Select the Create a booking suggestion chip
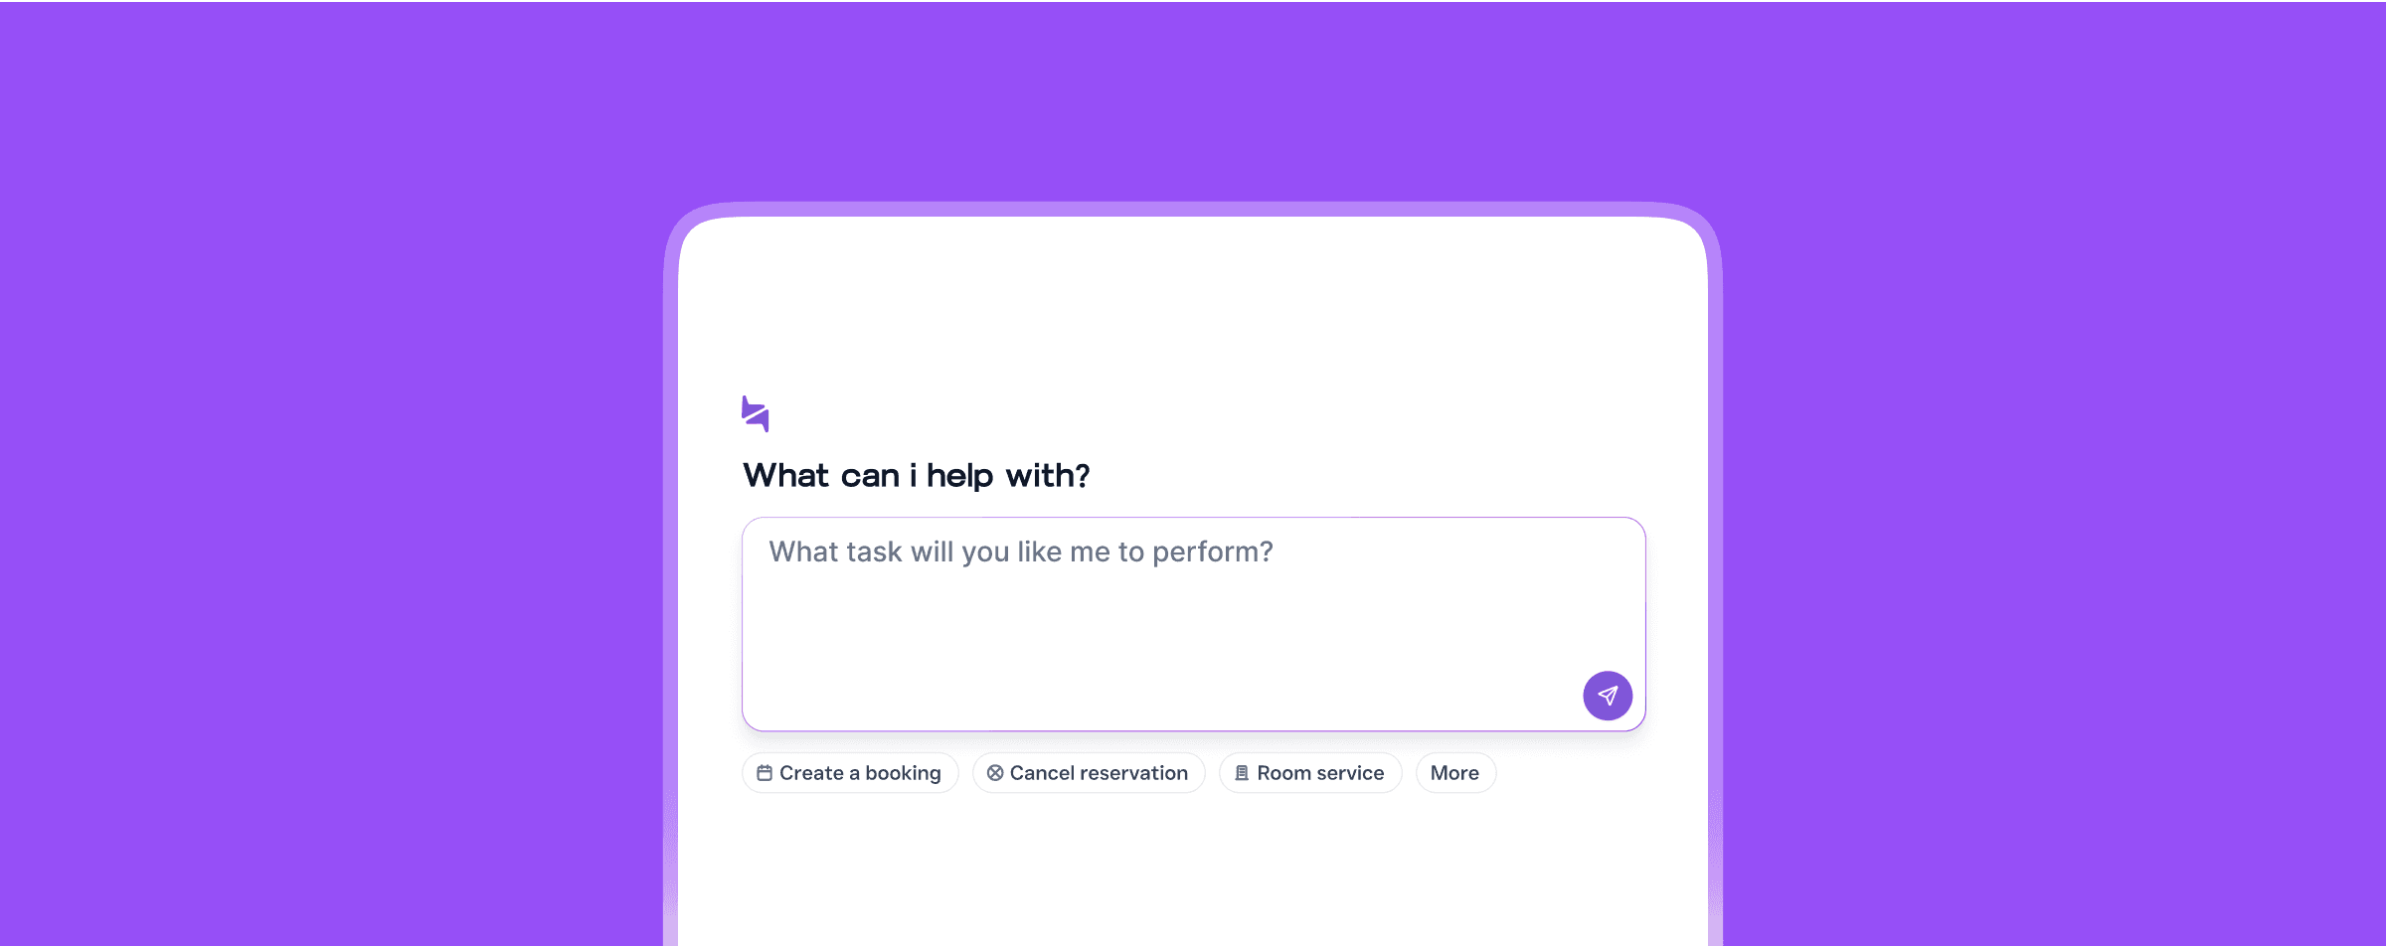The image size is (2386, 946). coord(850,773)
